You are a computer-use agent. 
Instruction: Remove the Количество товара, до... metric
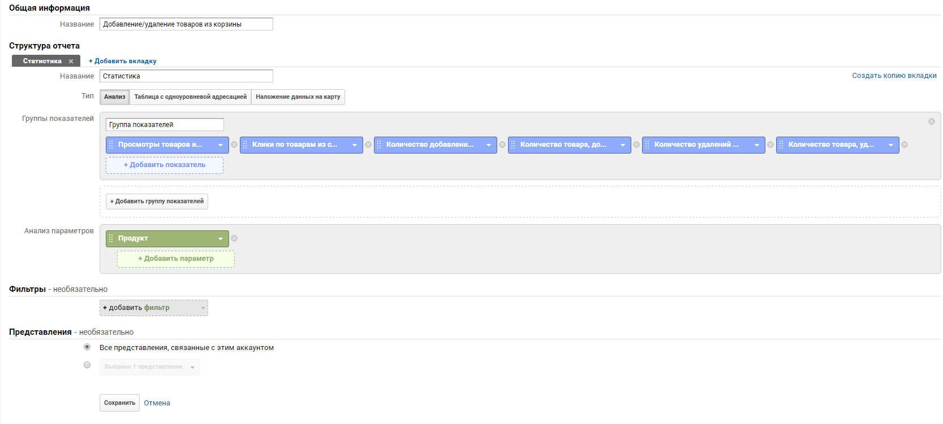[x=636, y=145]
